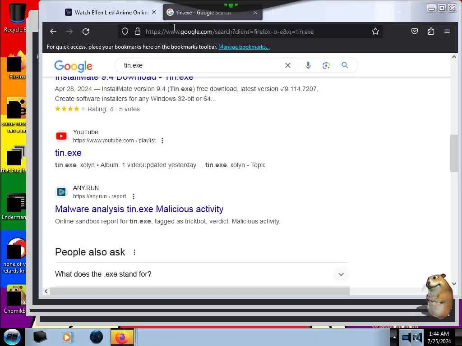
Task: Click the dark globe taskbar icon
Action: [97, 337]
